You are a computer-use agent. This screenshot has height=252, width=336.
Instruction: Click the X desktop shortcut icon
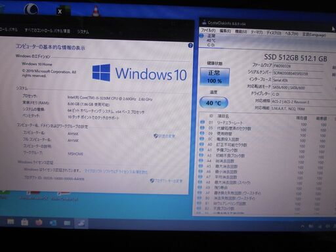pos(63,11)
